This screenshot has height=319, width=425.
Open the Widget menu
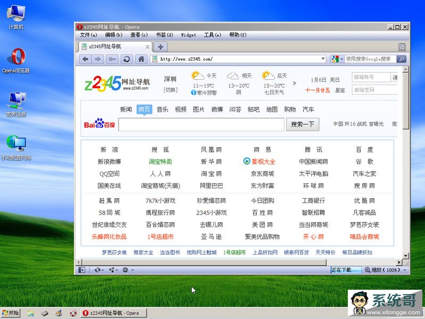[188, 35]
